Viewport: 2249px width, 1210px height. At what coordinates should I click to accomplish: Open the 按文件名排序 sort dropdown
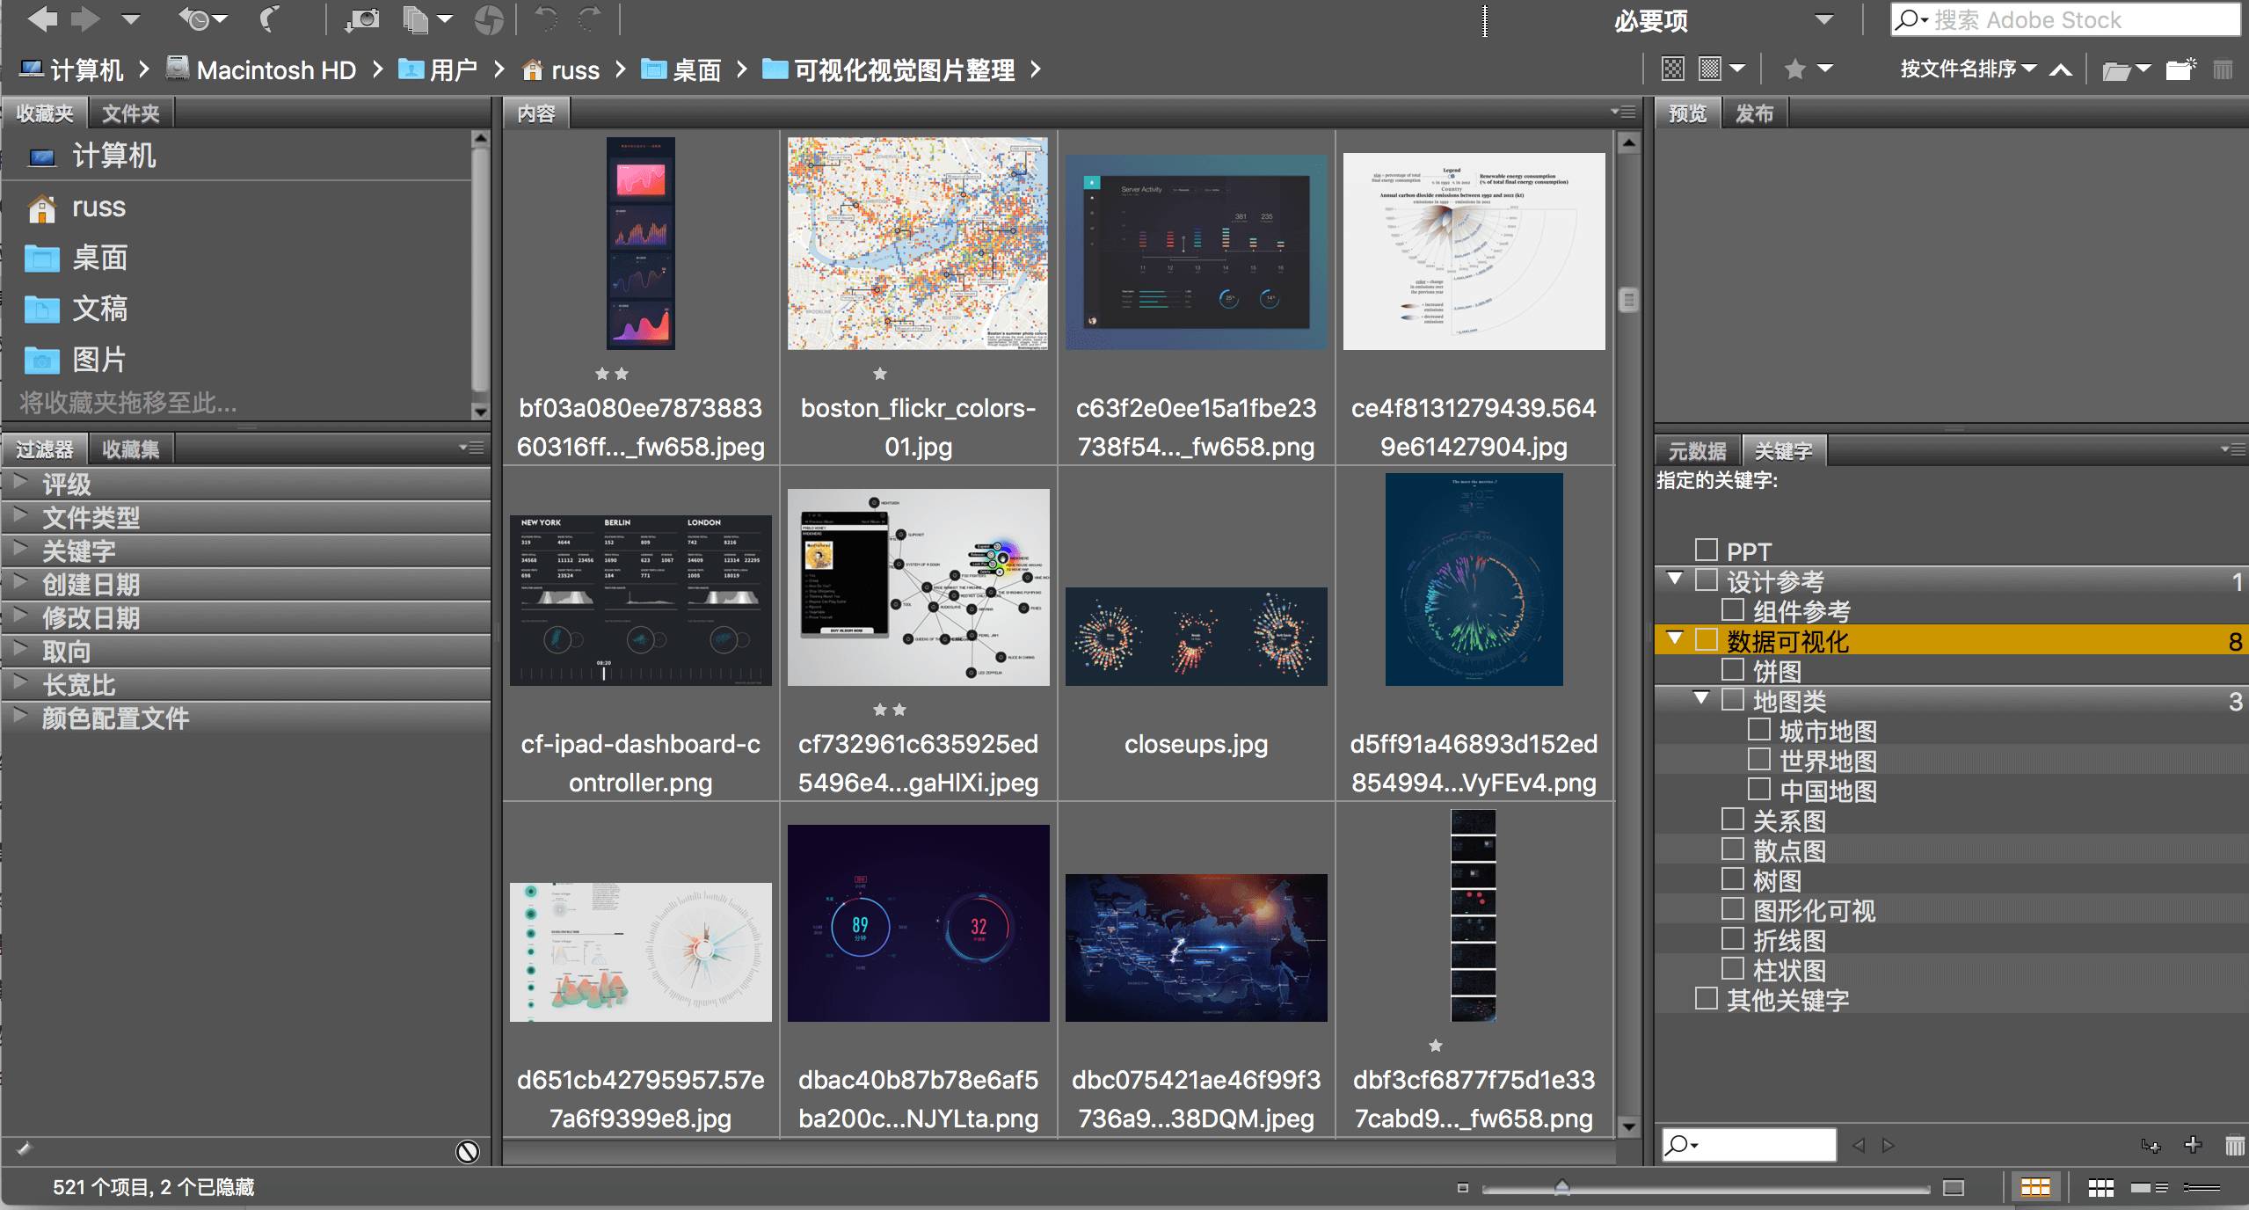click(1968, 69)
